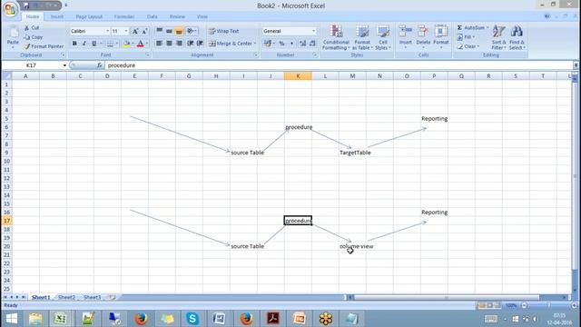The height and width of the screenshot is (327, 581).
Task: Switch to the Formulas tab
Action: (124, 16)
